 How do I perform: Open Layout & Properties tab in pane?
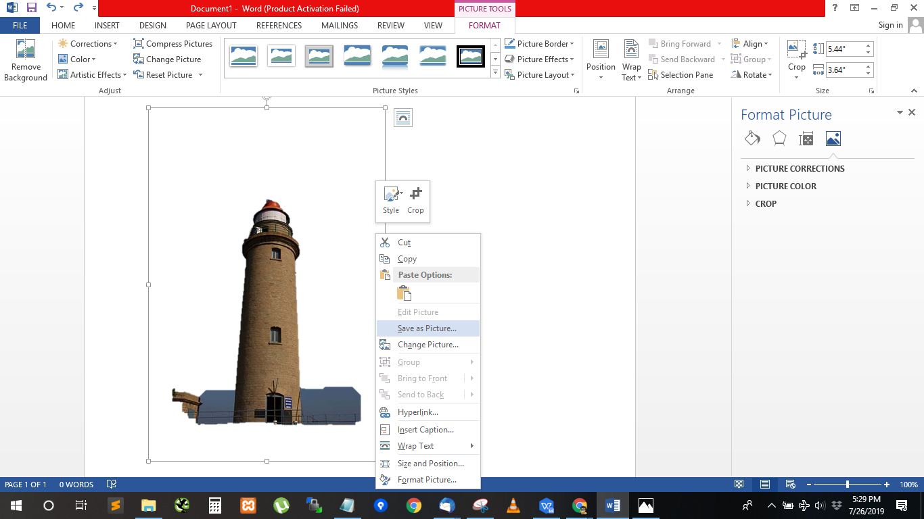click(x=806, y=139)
